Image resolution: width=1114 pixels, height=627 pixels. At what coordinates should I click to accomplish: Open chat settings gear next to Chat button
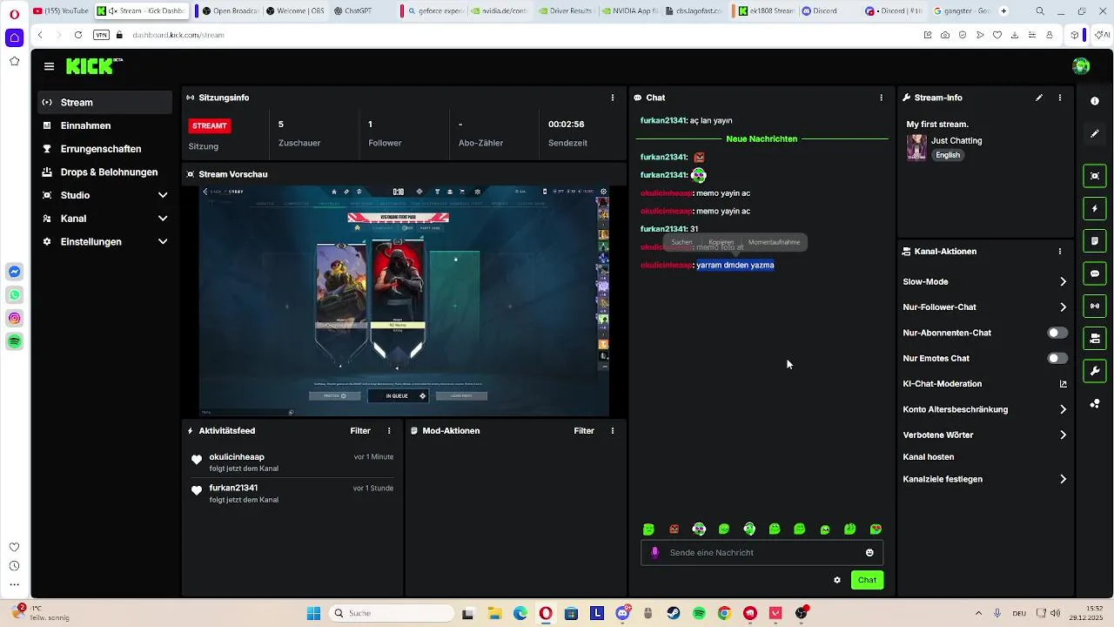click(837, 580)
